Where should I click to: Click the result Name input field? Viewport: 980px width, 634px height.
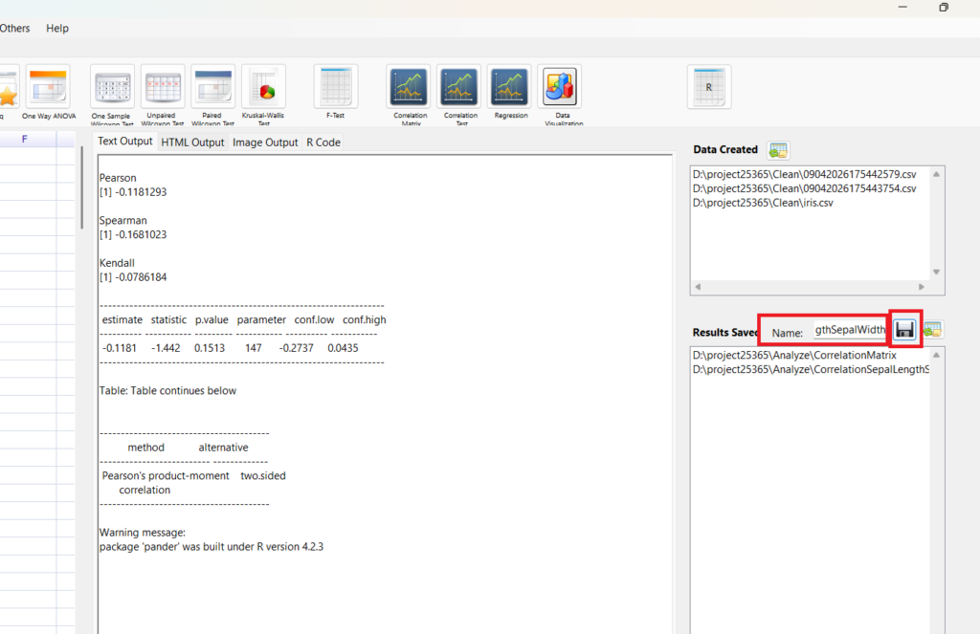[x=850, y=331]
